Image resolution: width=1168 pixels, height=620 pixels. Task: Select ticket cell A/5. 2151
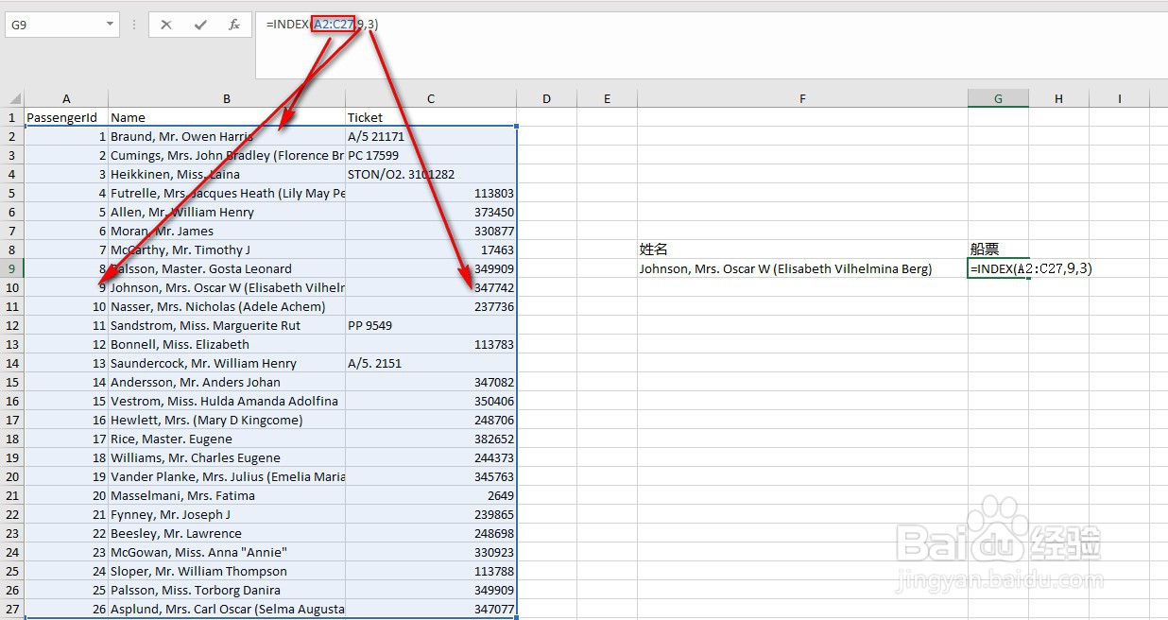coord(431,363)
